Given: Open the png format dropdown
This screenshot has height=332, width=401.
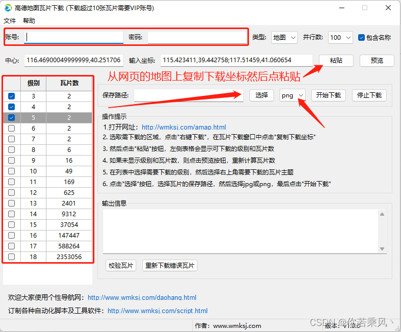Looking at the screenshot, I should 292,95.
